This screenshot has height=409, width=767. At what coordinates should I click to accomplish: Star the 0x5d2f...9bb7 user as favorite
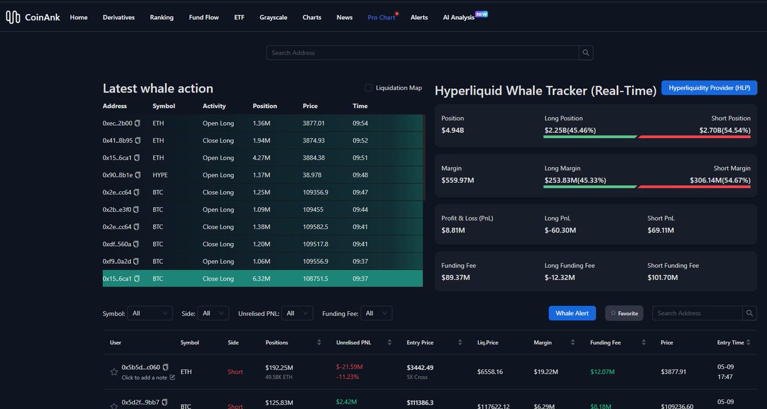point(114,406)
